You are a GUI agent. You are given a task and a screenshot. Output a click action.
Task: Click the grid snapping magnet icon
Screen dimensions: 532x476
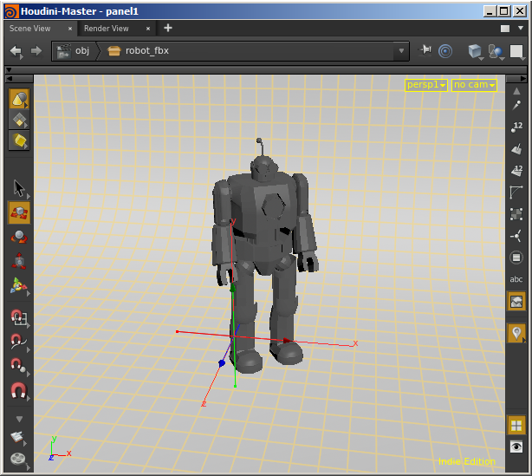(18, 317)
